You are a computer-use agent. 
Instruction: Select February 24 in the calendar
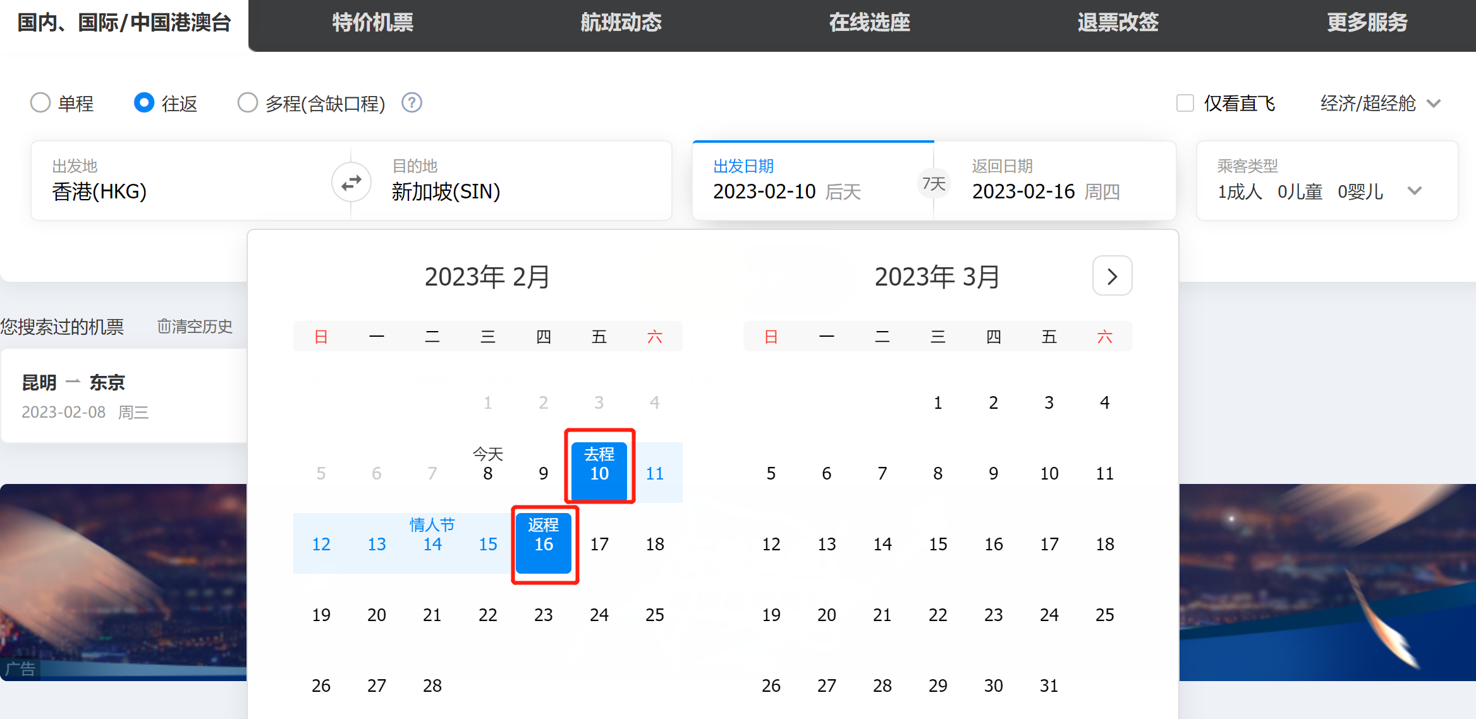click(x=599, y=615)
